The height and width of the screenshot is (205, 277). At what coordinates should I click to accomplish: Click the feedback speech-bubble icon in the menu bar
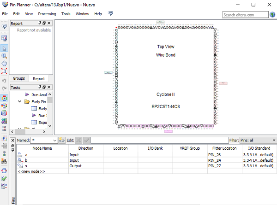pos(110,13)
